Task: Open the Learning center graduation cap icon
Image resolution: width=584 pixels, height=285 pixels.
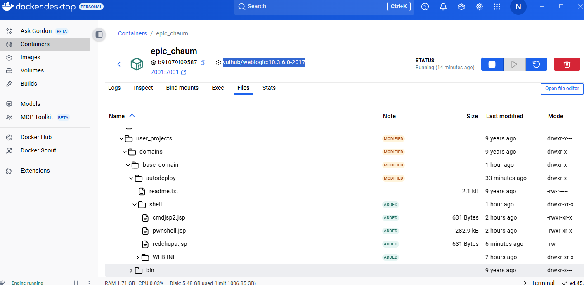Action: click(461, 7)
